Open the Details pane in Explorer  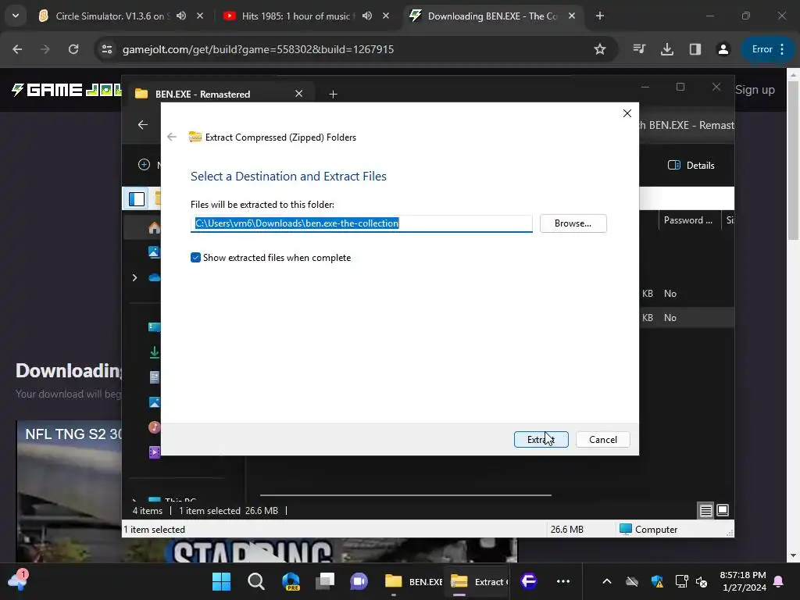(691, 166)
